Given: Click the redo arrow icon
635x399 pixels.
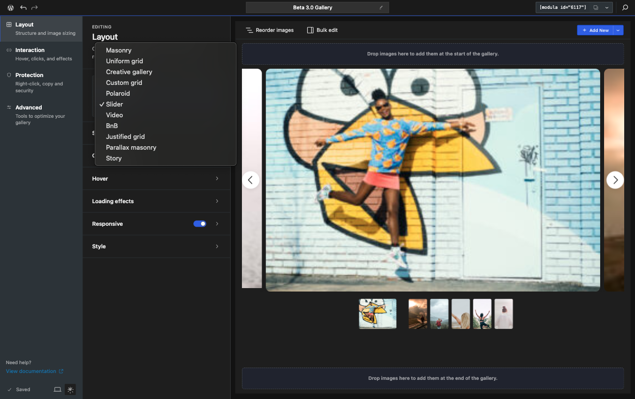Looking at the screenshot, I should tap(34, 8).
